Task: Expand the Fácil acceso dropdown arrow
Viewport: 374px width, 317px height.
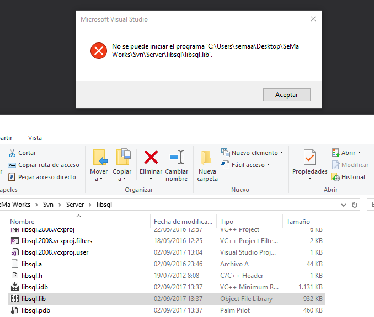Action: pyautogui.click(x=268, y=165)
